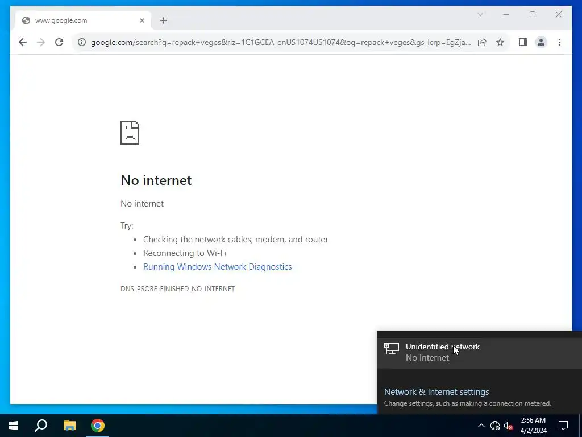Open Network & Internet settings

click(436, 391)
